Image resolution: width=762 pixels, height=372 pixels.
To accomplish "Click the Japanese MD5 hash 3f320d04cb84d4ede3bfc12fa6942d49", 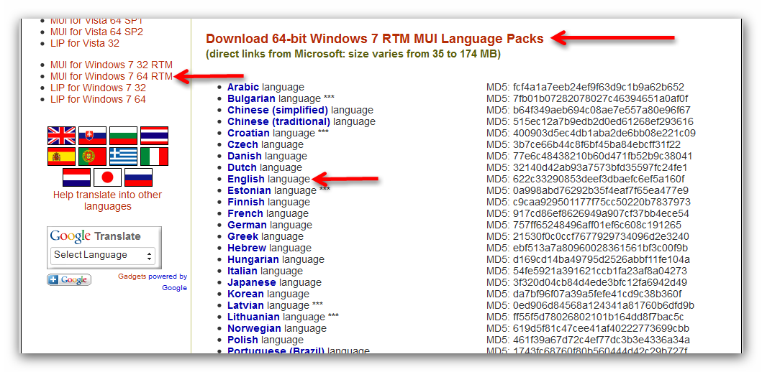I will pyautogui.click(x=599, y=282).
